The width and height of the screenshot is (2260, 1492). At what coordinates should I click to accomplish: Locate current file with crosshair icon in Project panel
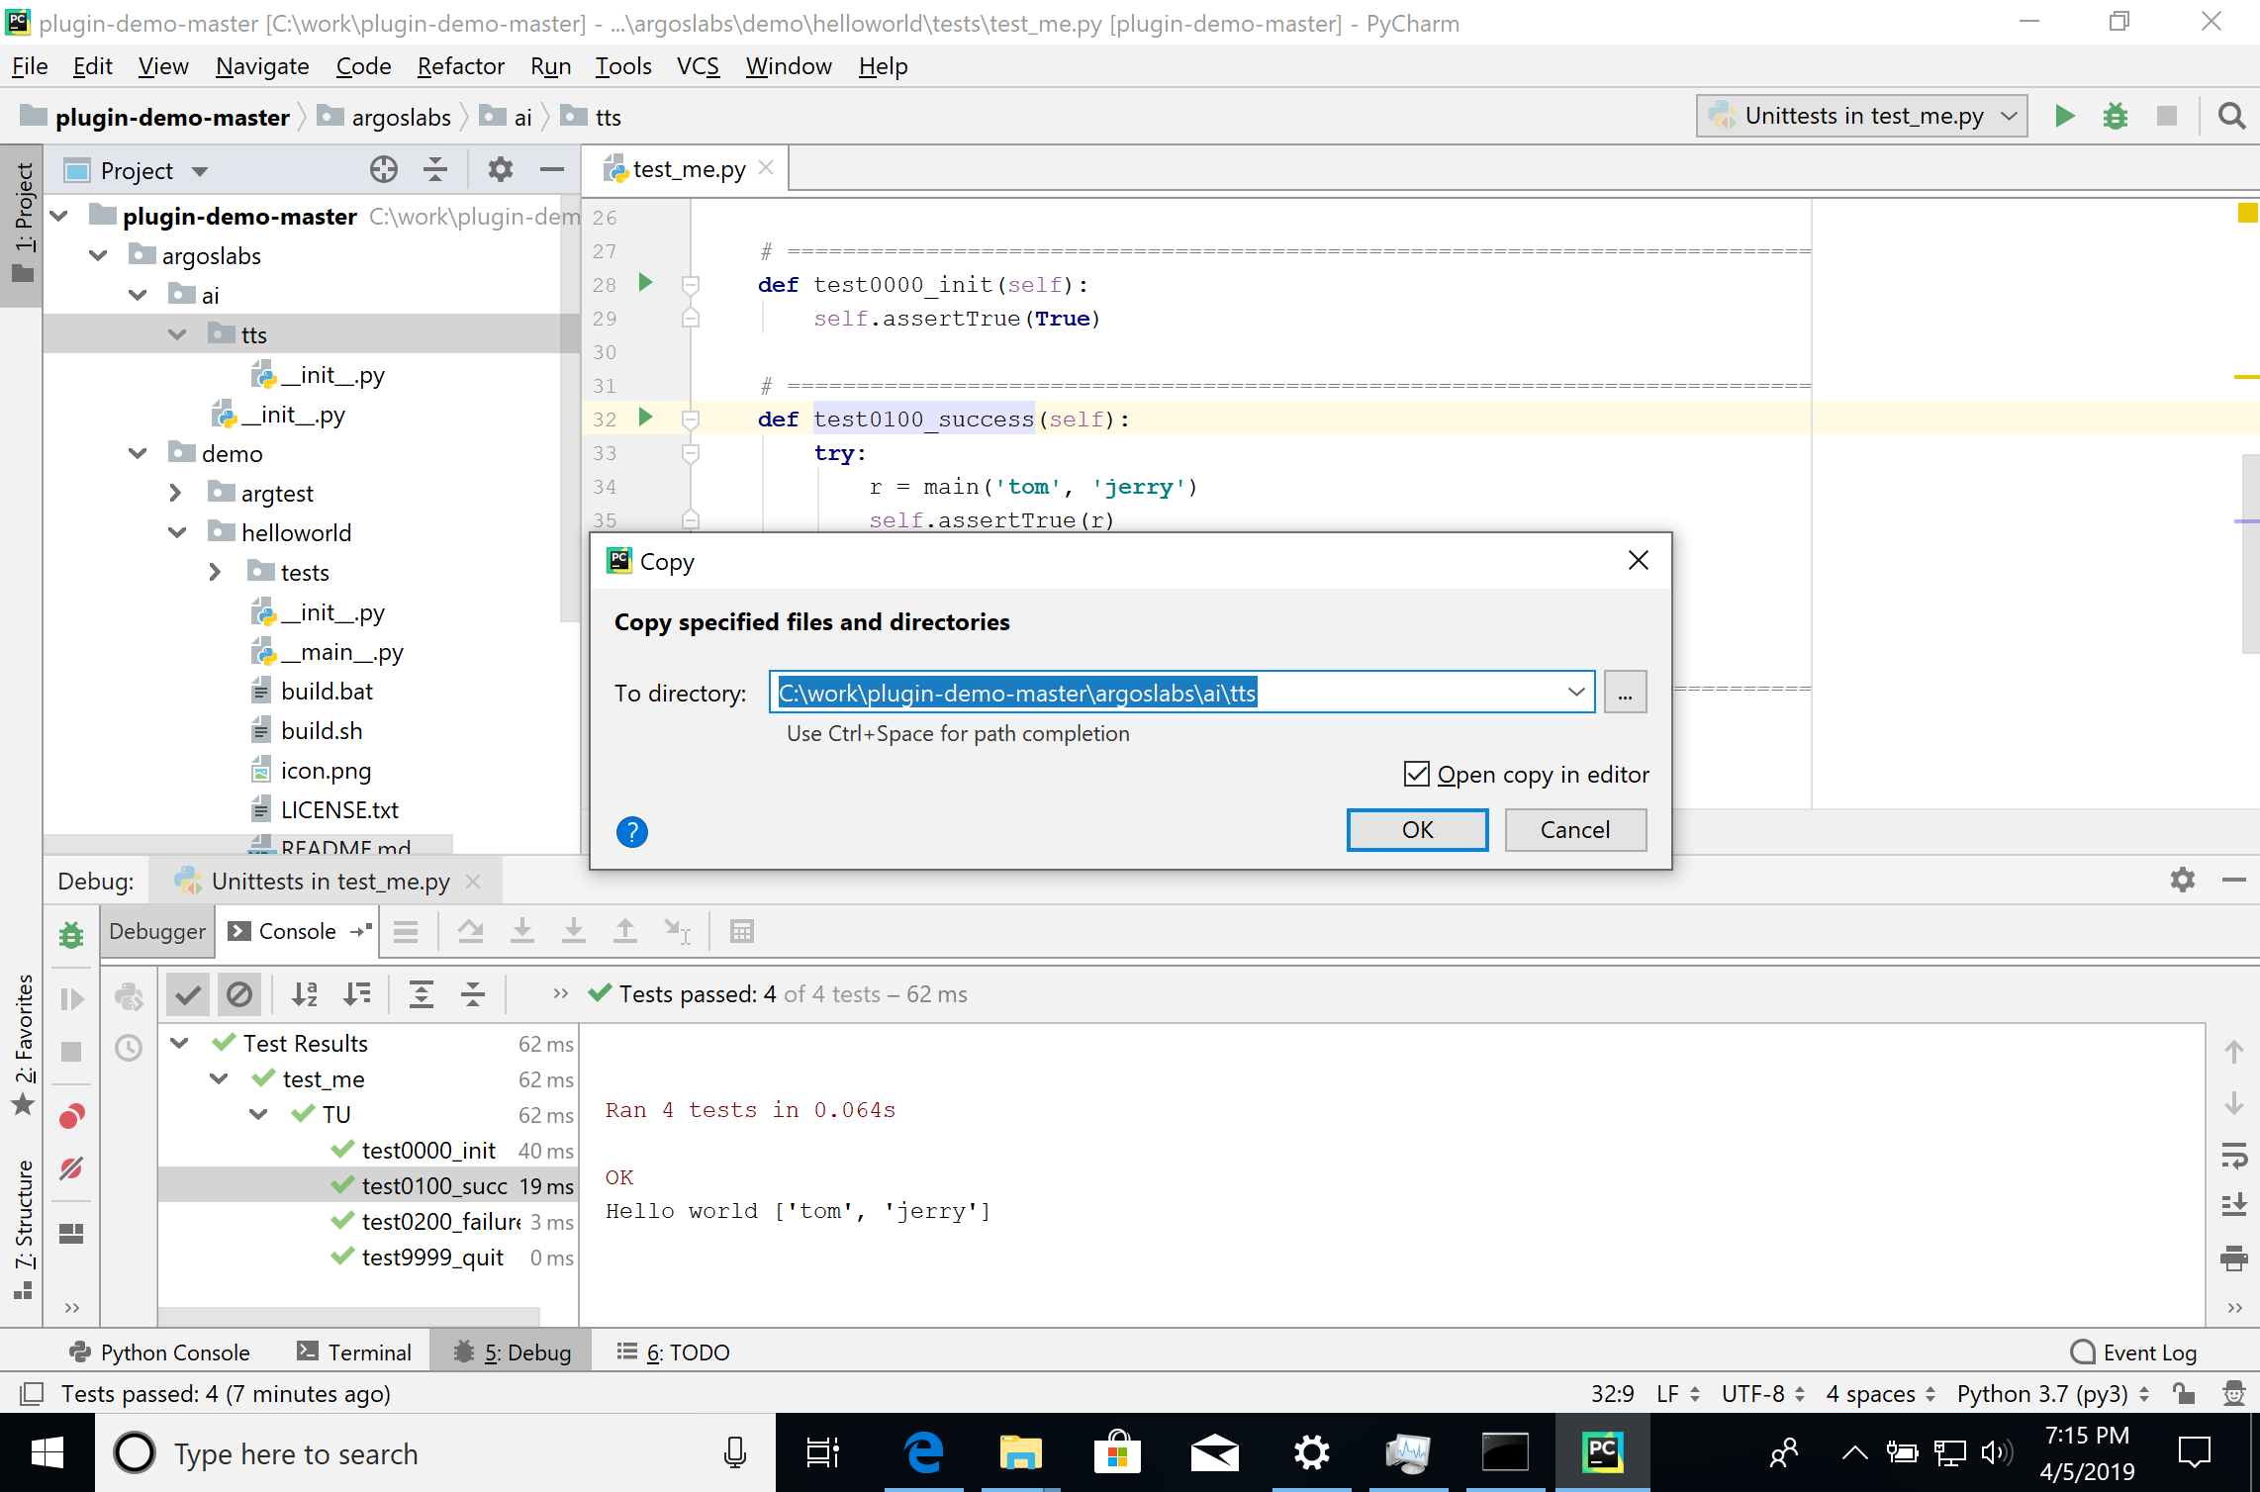point(384,170)
